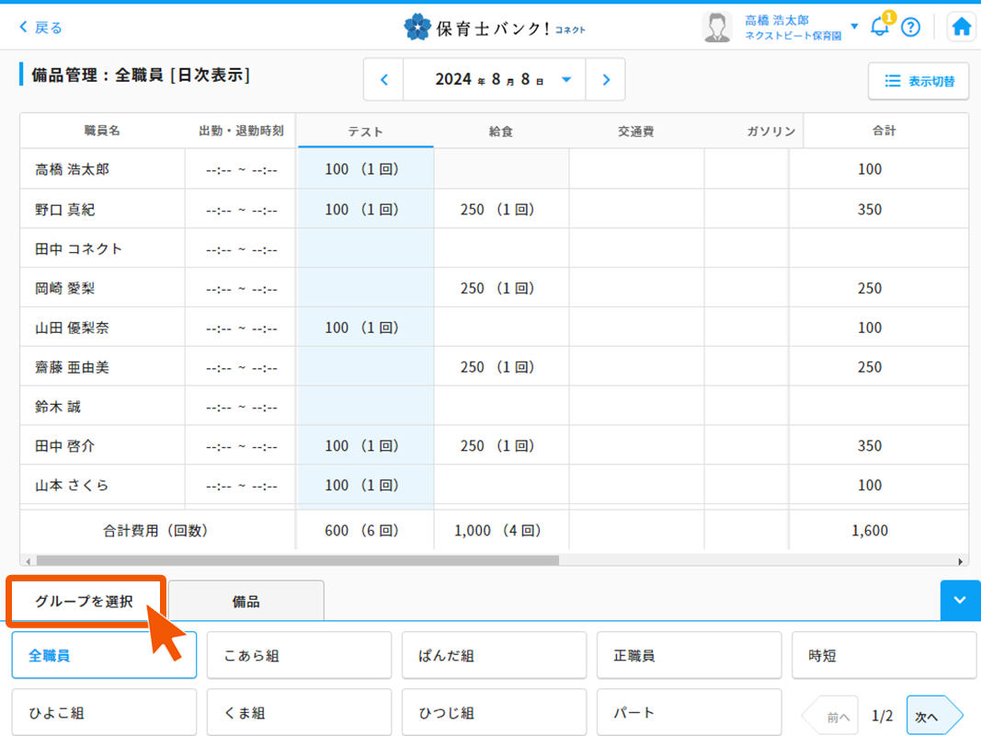The width and height of the screenshot is (981, 736).
Task: Switch to the 備品 tab
Action: [246, 602]
